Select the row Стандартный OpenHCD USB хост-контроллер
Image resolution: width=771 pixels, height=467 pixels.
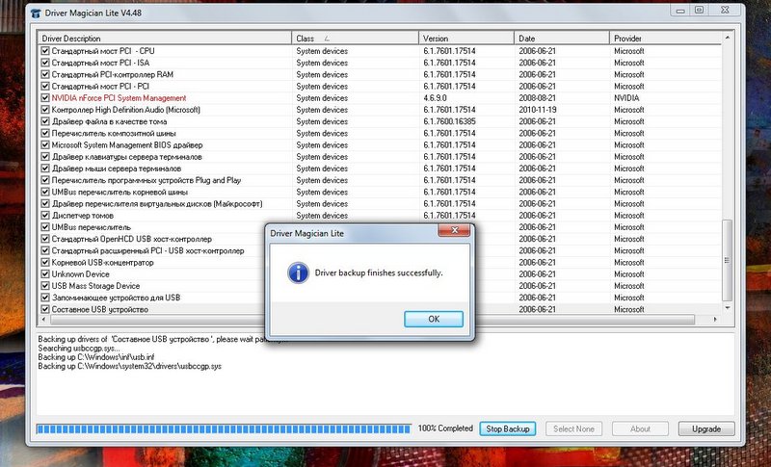coord(132,239)
